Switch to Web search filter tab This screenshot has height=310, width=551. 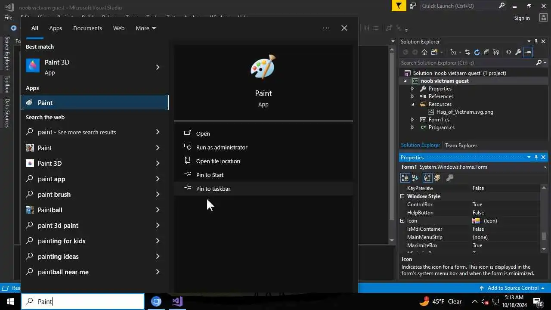coord(119,28)
